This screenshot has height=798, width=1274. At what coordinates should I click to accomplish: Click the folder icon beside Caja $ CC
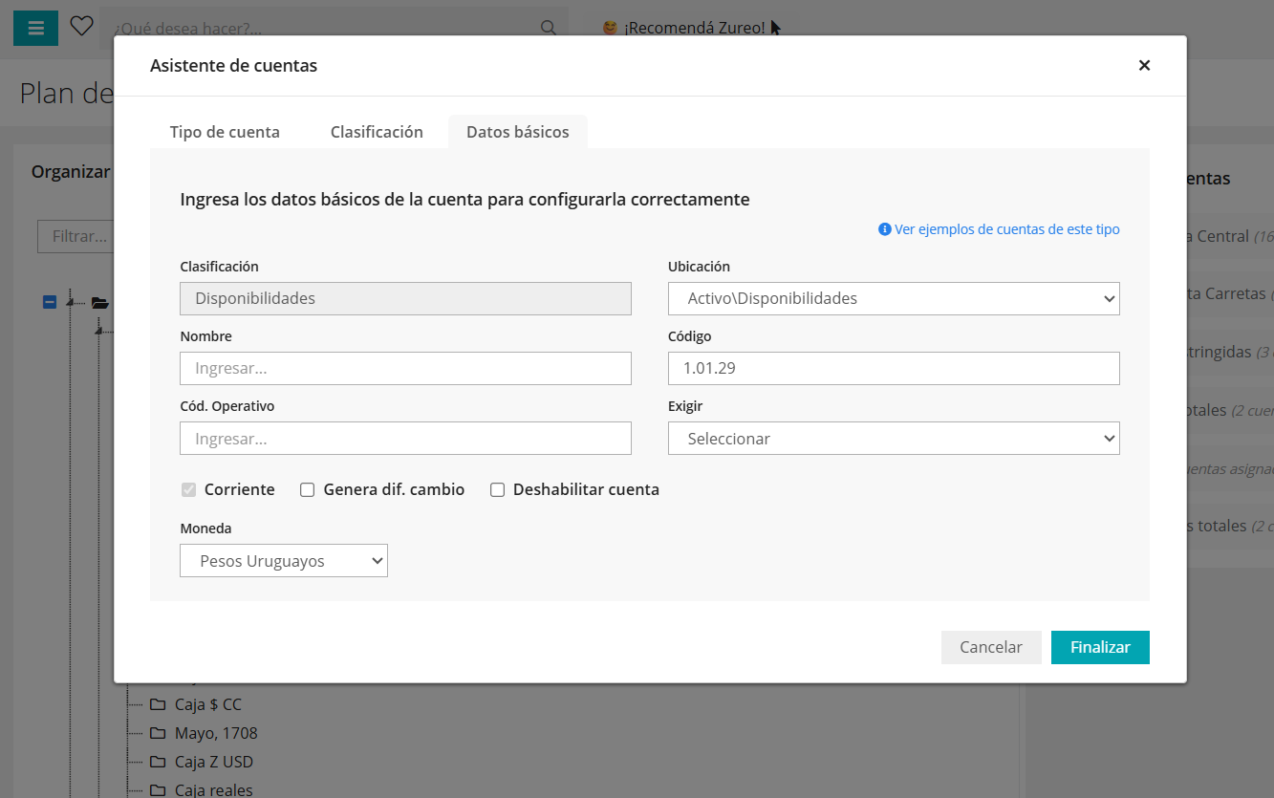click(x=158, y=705)
